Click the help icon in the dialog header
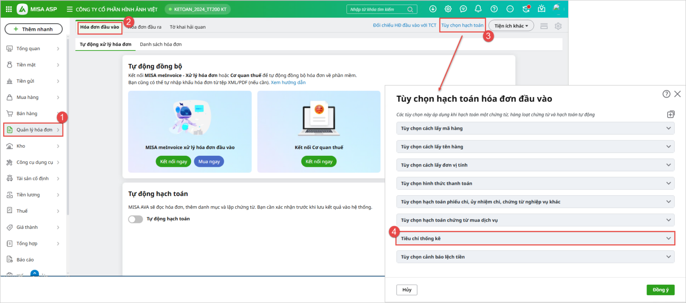This screenshot has height=303, width=686. coord(666,94)
